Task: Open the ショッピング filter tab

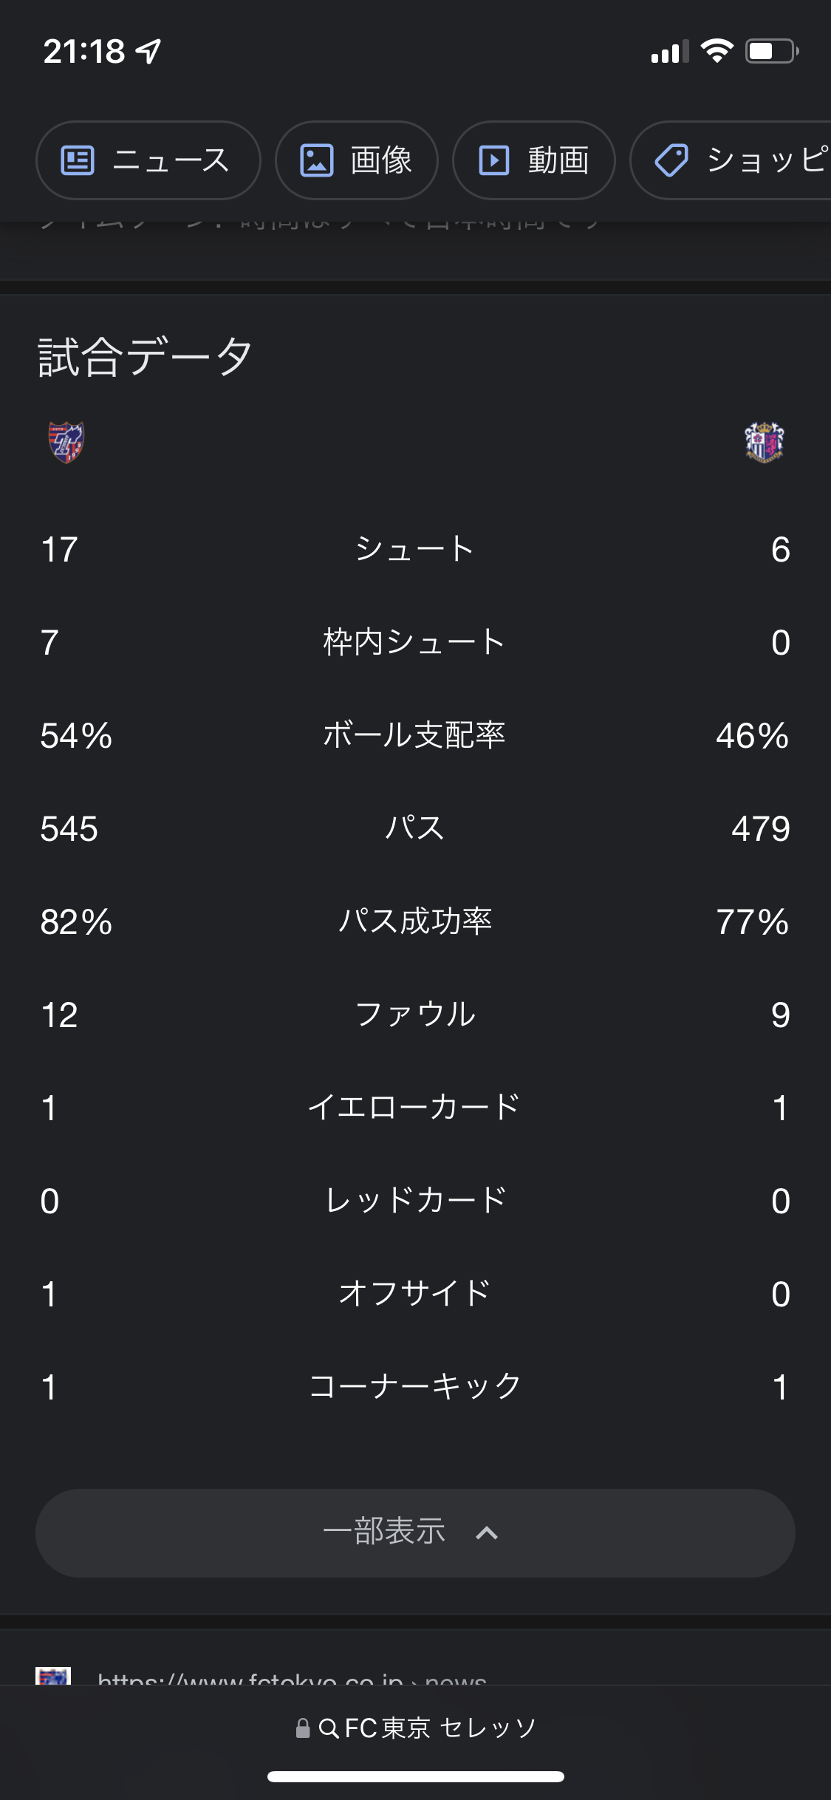Action: coord(731,160)
